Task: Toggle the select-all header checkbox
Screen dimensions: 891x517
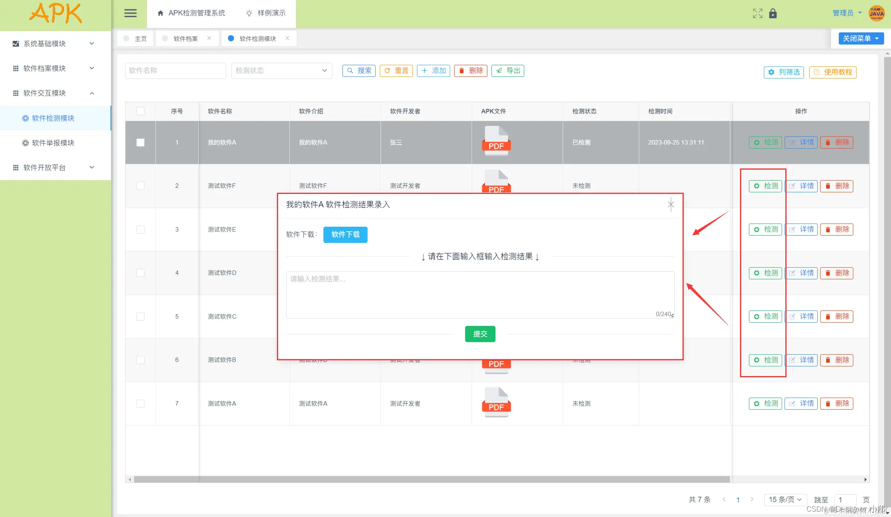Action: coord(140,111)
